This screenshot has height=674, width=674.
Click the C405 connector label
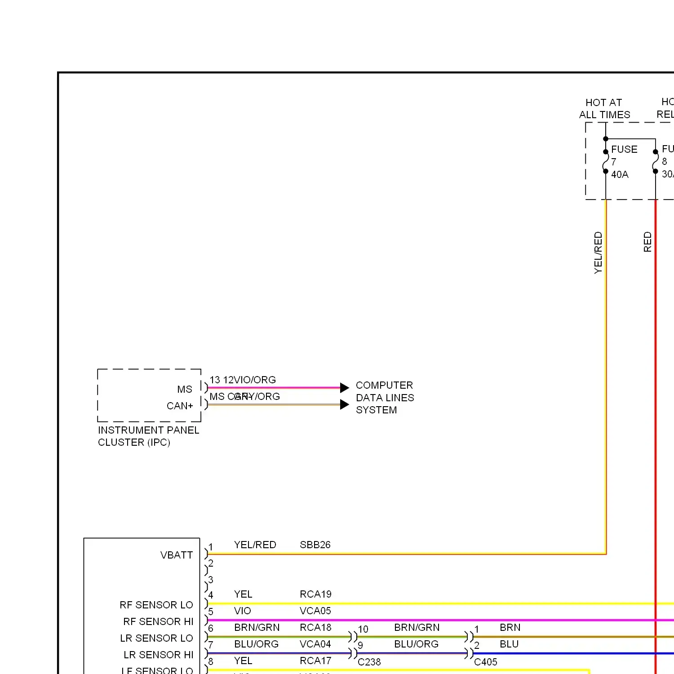click(x=486, y=662)
